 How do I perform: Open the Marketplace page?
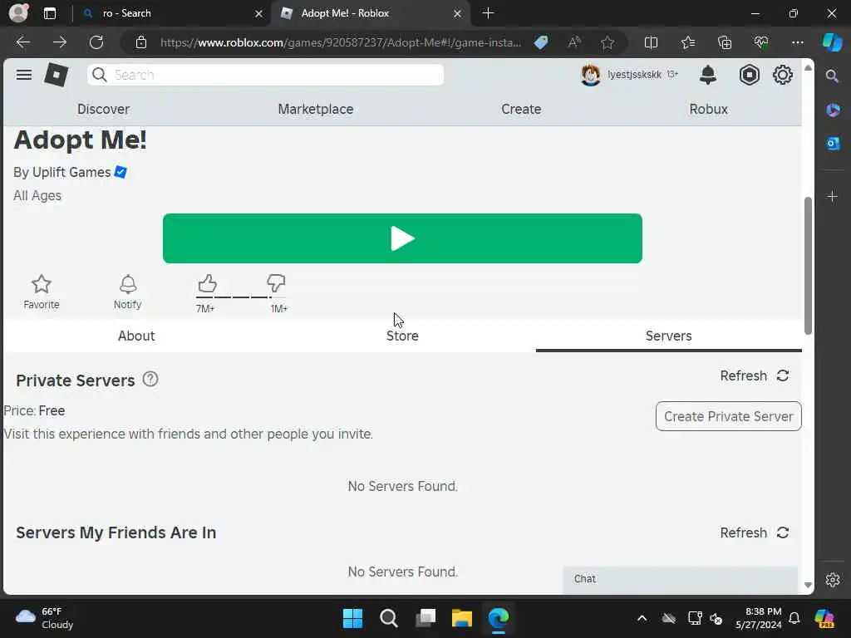point(315,109)
